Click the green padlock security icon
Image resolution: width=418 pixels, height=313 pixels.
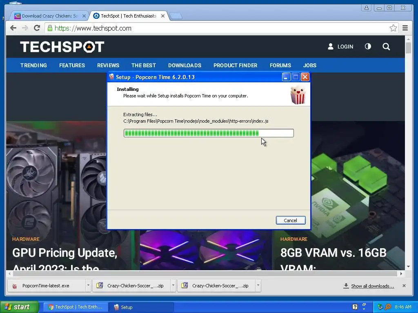pyautogui.click(x=50, y=28)
